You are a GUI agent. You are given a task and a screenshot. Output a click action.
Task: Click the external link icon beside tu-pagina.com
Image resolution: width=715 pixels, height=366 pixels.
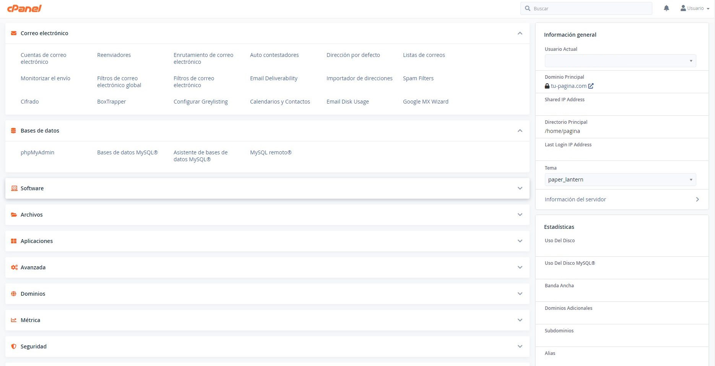coord(591,86)
